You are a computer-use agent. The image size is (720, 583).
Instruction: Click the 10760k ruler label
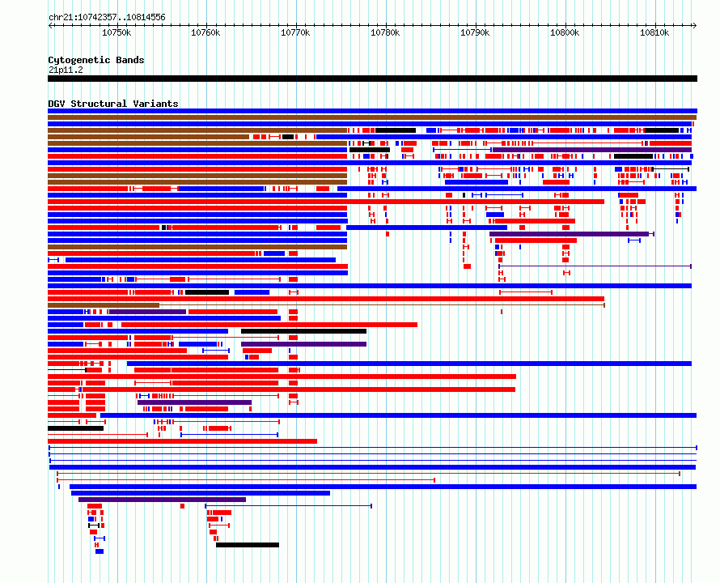(205, 32)
